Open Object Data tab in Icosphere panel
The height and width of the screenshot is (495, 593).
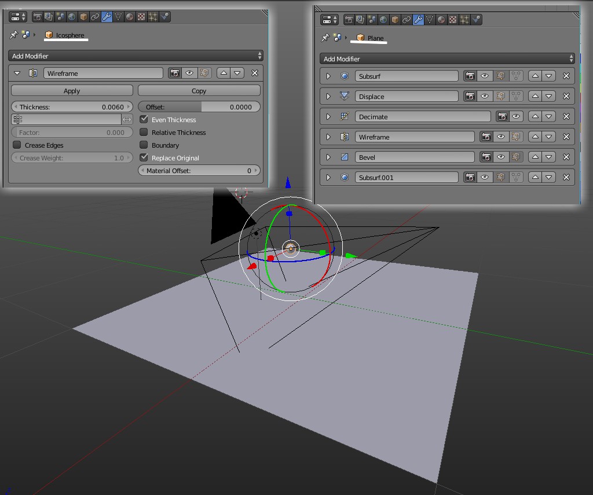118,17
